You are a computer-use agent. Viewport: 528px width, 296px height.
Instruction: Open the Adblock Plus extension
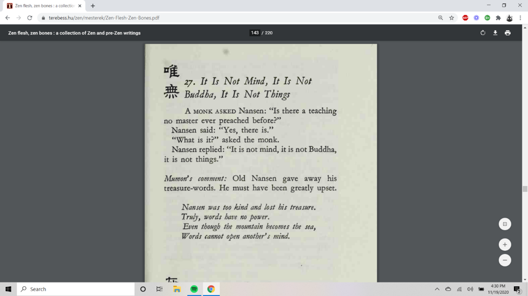coord(465,18)
